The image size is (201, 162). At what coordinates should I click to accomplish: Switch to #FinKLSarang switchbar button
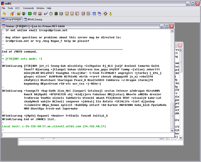33,19
